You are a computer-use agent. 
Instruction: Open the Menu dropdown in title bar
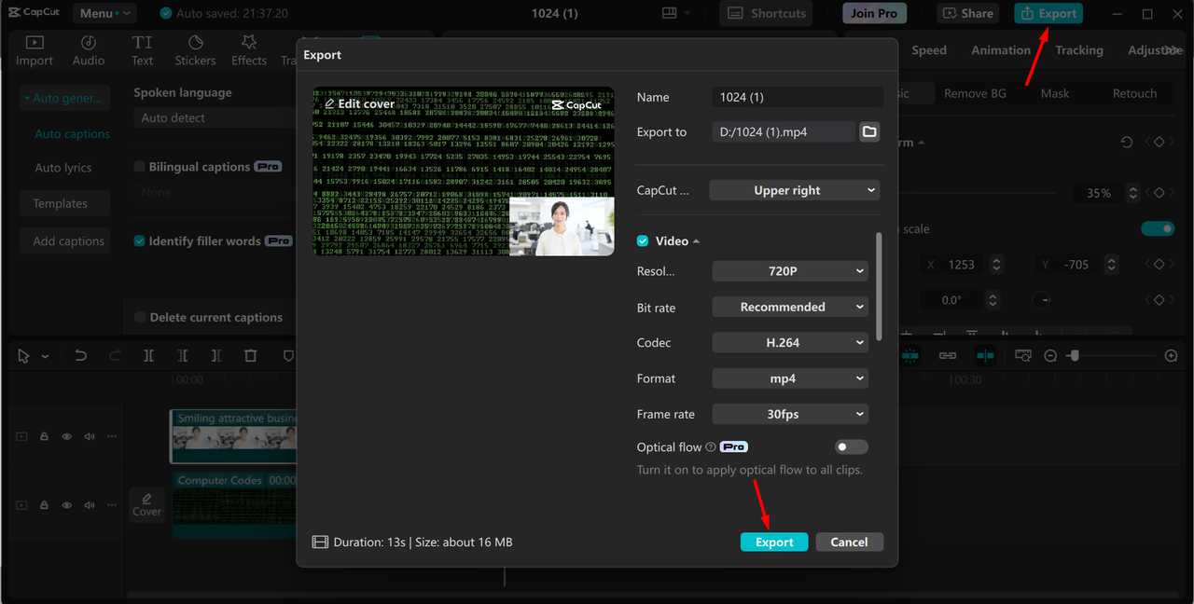coord(104,13)
